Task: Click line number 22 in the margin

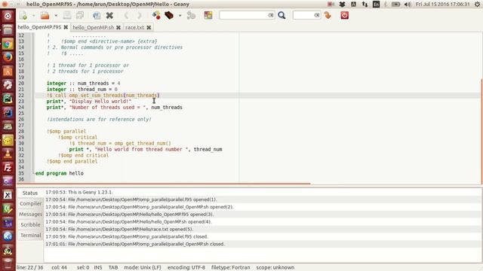Action: point(21,96)
